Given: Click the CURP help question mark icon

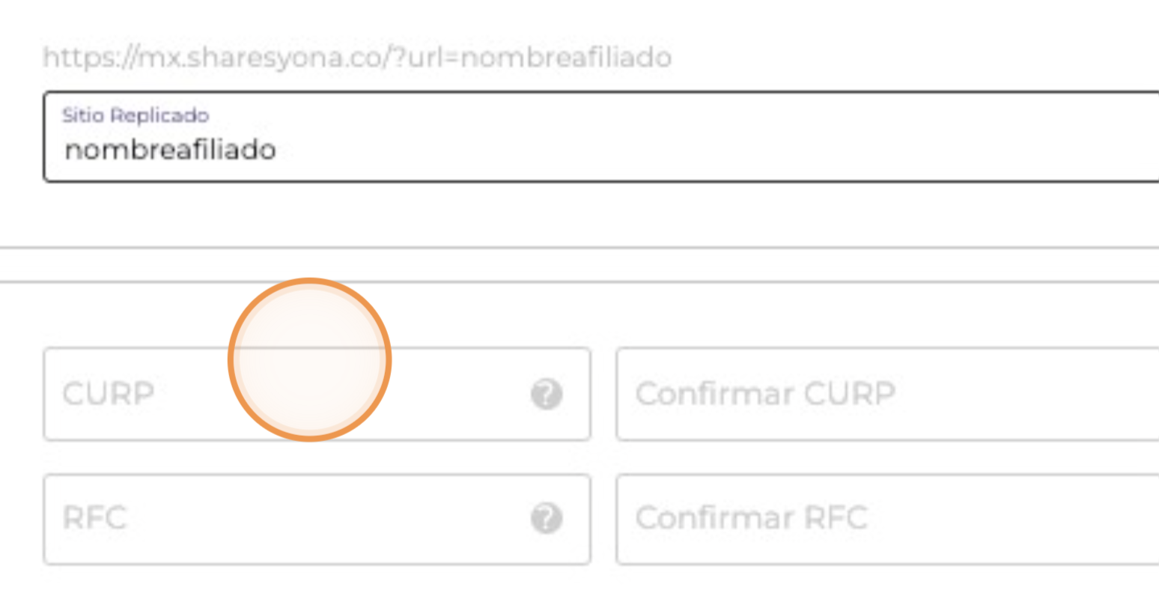Looking at the screenshot, I should point(547,394).
